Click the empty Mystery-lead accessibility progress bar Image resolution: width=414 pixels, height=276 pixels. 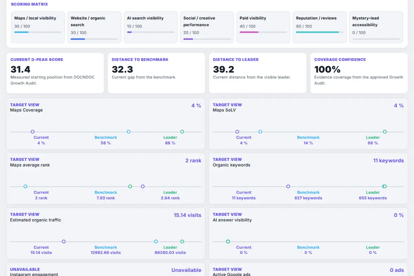coord(376,39)
